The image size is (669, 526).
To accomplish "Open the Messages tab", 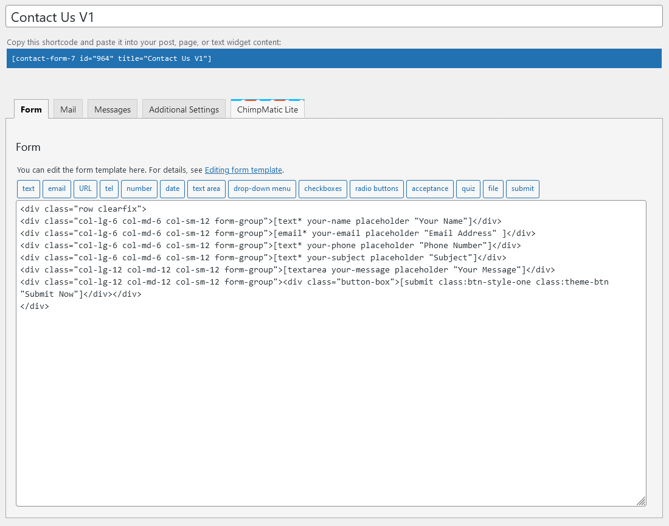I will 112,109.
